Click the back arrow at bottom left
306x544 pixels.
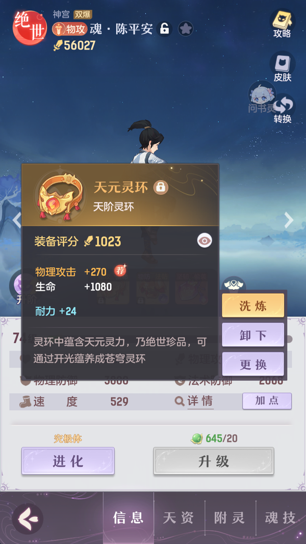[x=28, y=519]
